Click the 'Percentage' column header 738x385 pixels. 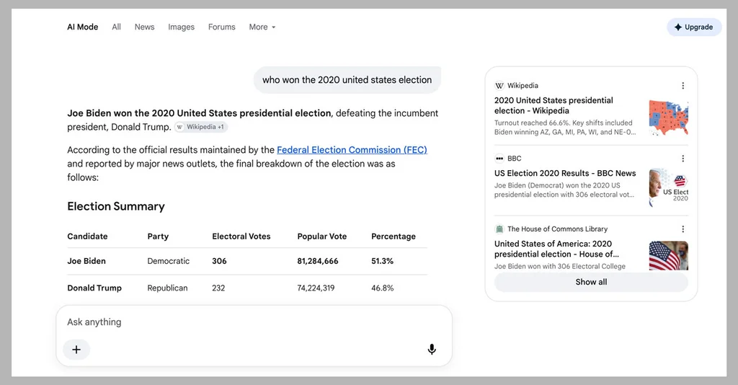pyautogui.click(x=394, y=236)
